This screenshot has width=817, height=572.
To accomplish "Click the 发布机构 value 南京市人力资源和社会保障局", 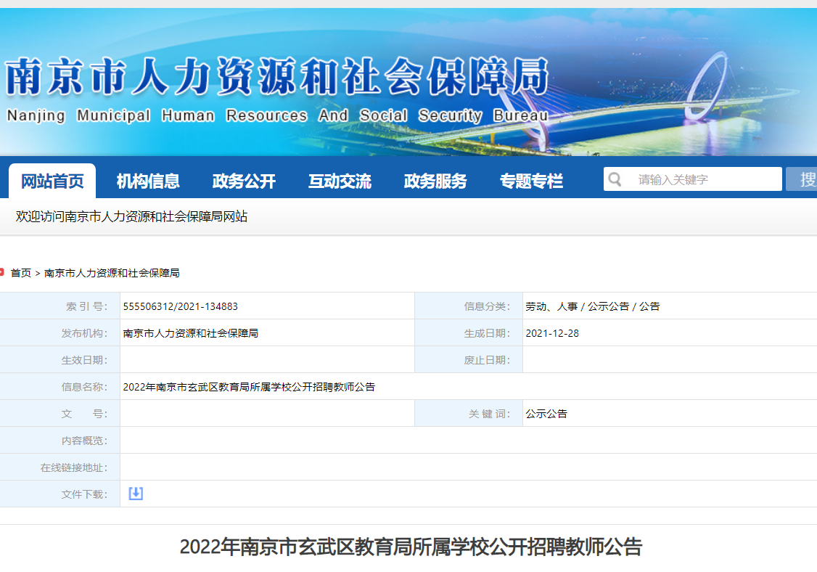I will point(191,333).
